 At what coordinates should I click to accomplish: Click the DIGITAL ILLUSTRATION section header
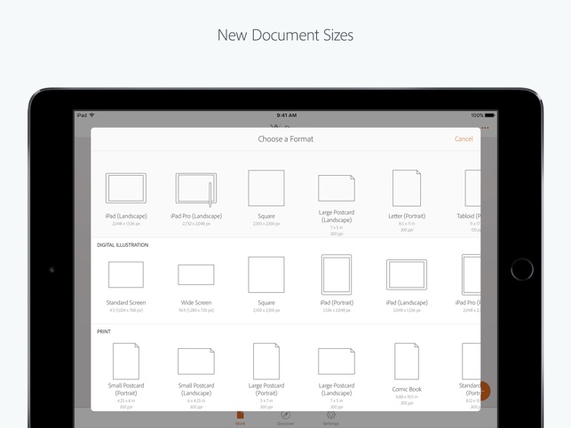pyautogui.click(x=123, y=245)
